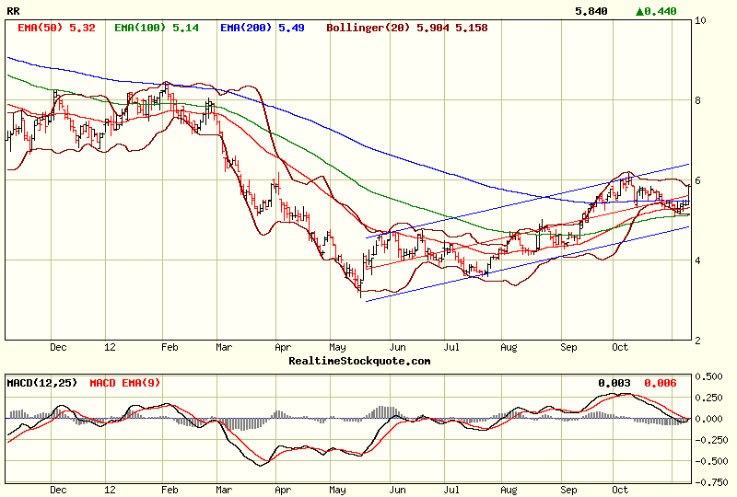The height and width of the screenshot is (497, 737).
Task: Click the RR ticker symbol label
Action: pos(14,12)
